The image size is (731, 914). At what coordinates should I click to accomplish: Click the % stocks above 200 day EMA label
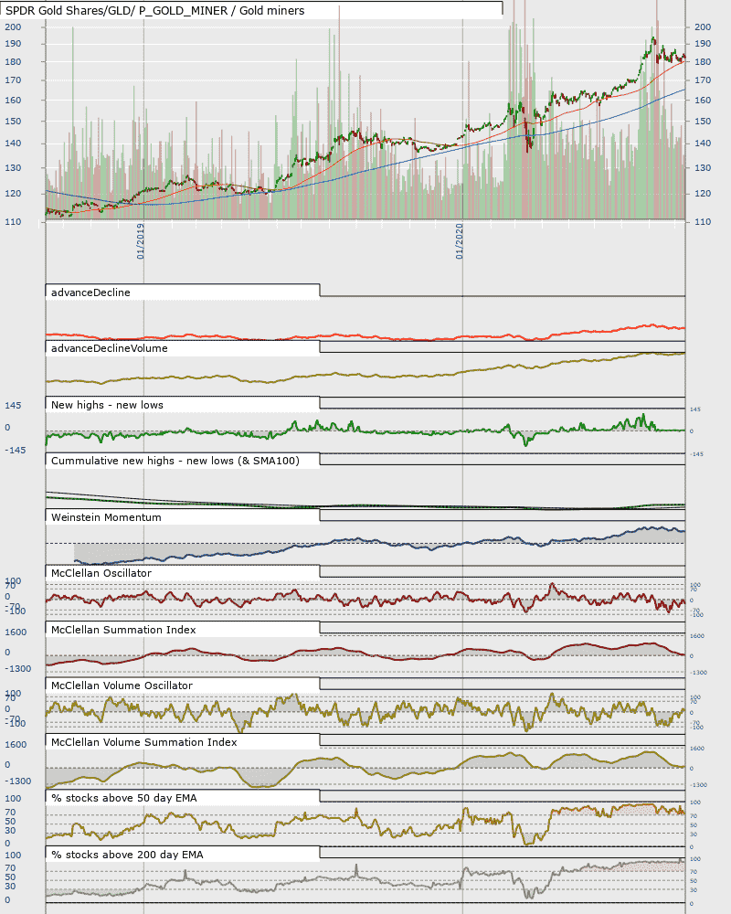pos(127,855)
